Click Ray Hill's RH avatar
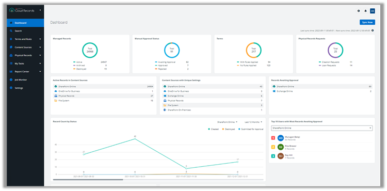Image resolution: width=387 pixels, height=191 pixels. pyautogui.click(x=280, y=156)
